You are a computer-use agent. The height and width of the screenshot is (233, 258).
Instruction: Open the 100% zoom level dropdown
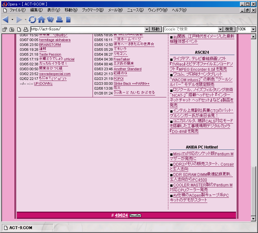tap(253, 29)
